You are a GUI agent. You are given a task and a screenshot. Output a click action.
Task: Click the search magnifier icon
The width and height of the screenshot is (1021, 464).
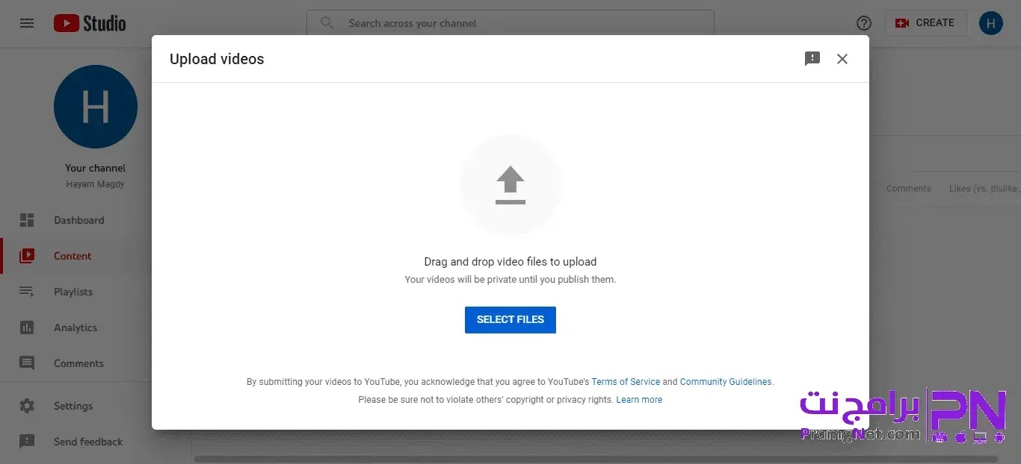(327, 23)
